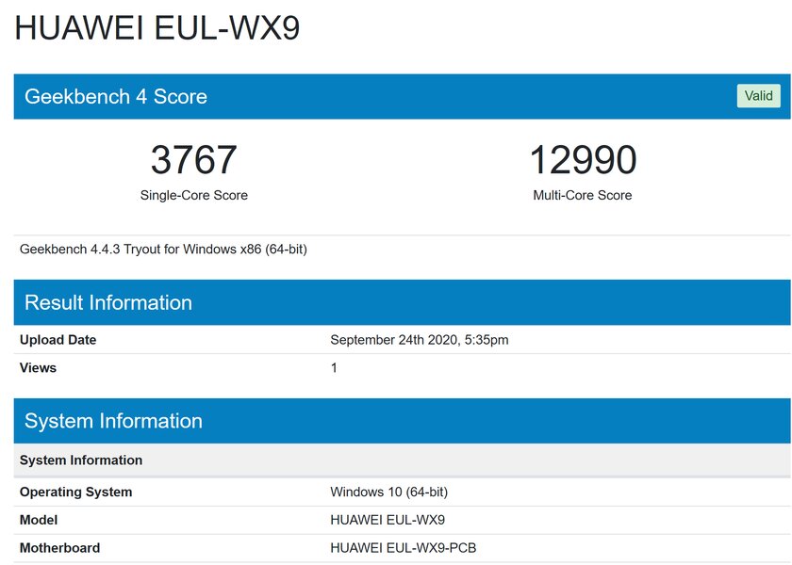Image resolution: width=792 pixels, height=565 pixels.
Task: Click the Model row label
Action: pos(39,520)
